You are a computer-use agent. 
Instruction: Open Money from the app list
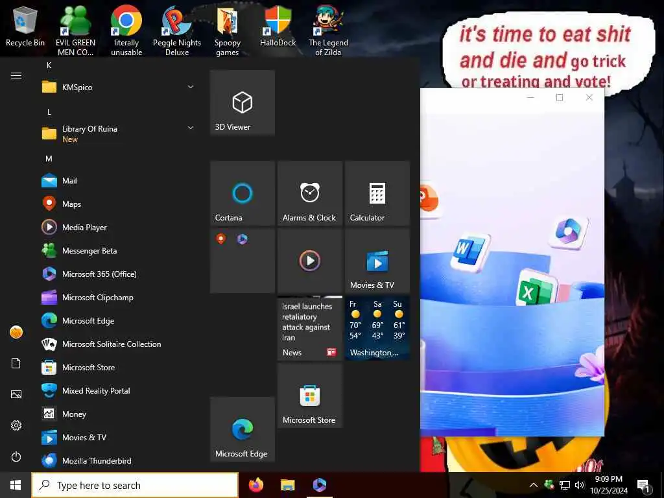pos(118,414)
